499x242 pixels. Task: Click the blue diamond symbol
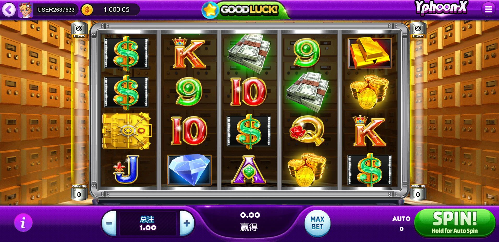point(189,170)
